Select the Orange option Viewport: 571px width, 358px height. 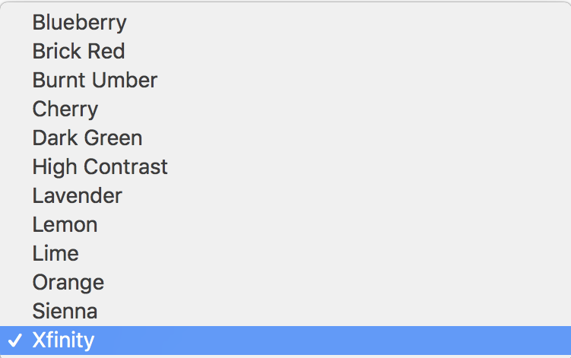click(68, 282)
